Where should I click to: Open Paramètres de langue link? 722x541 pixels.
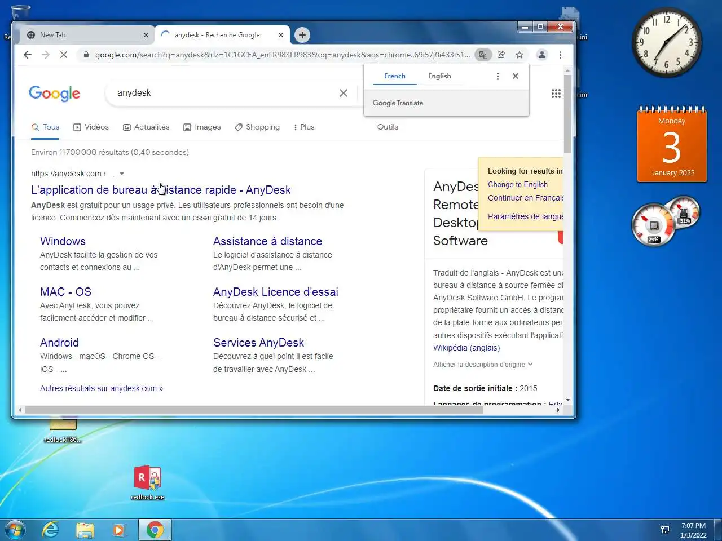click(525, 216)
